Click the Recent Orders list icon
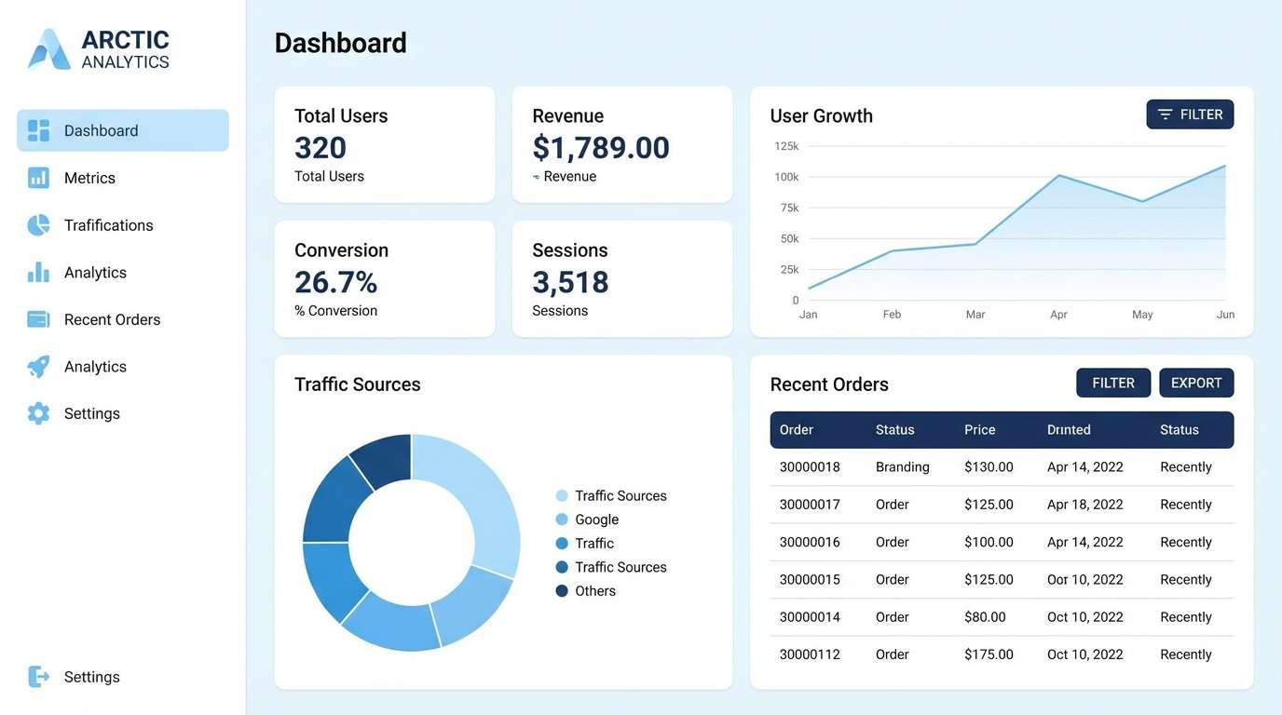This screenshot has width=1282, height=715. (x=37, y=318)
